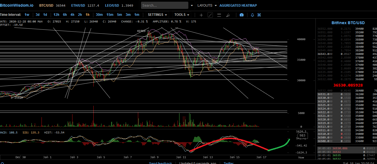Switch time interval to 3d

38,15
